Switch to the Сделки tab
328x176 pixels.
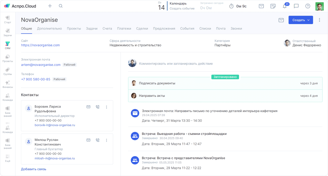coord(142,28)
